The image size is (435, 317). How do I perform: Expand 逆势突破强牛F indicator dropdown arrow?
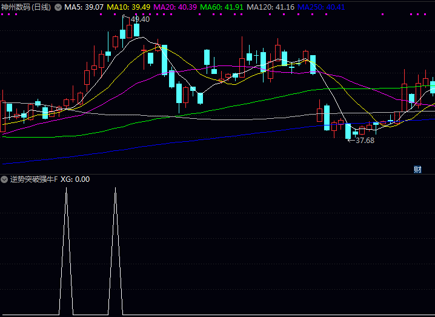pyautogui.click(x=4, y=179)
